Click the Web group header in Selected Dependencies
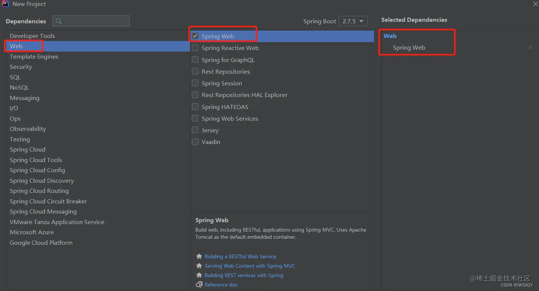Image resolution: width=539 pixels, height=291 pixels. 390,36
